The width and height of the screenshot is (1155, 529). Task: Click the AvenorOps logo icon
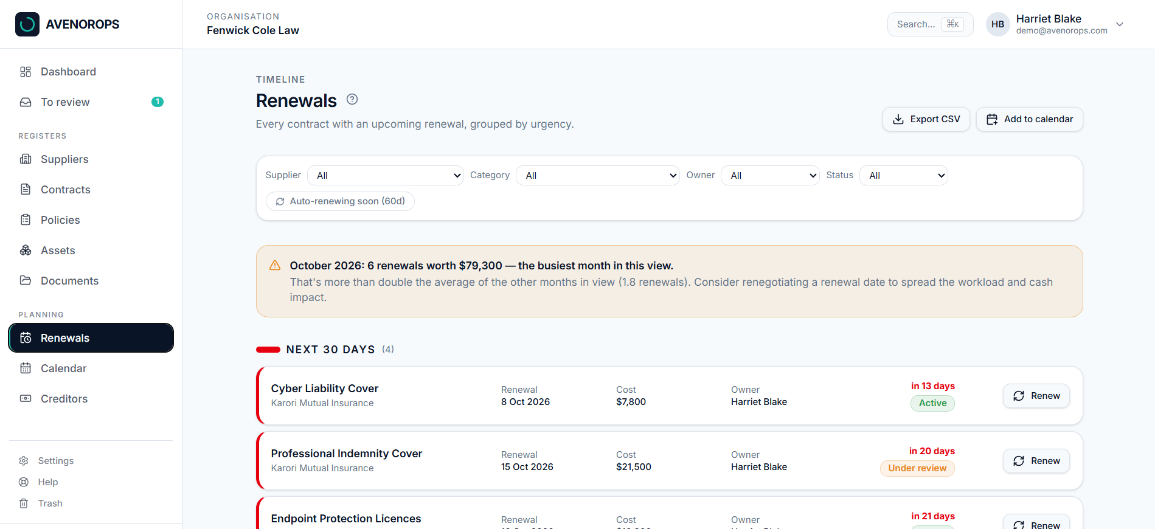[27, 24]
